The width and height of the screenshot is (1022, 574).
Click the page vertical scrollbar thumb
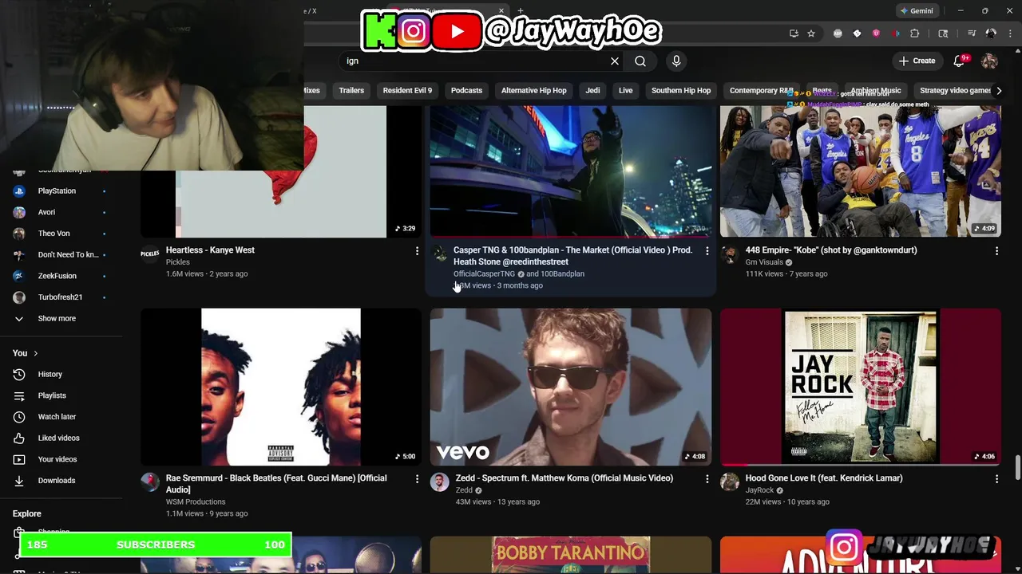pyautogui.click(x=1017, y=468)
